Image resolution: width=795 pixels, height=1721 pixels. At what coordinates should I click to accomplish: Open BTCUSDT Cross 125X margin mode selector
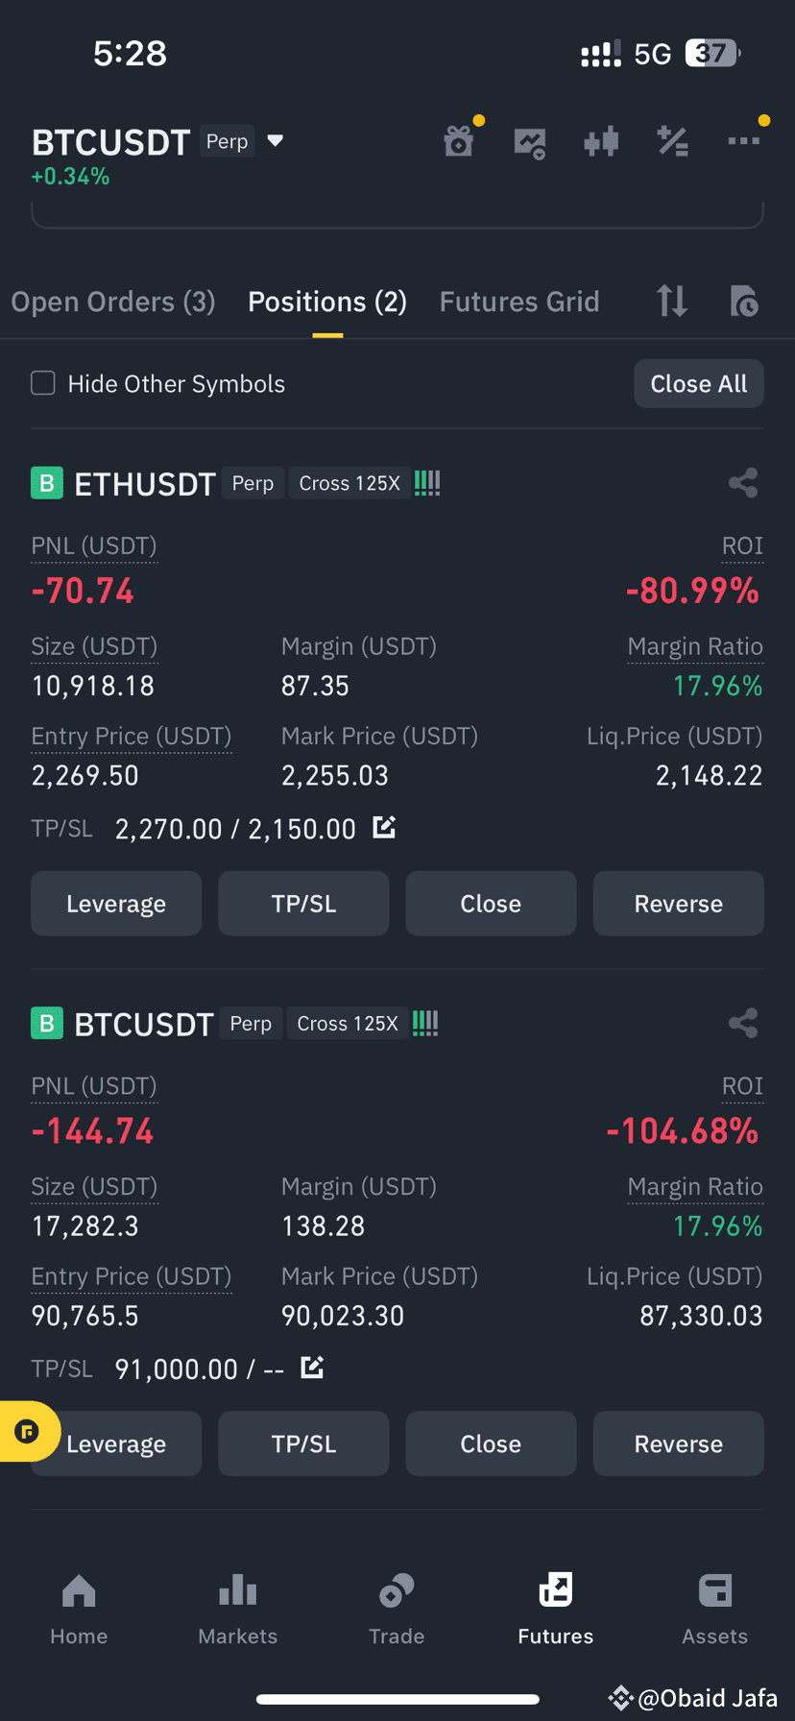click(348, 1024)
